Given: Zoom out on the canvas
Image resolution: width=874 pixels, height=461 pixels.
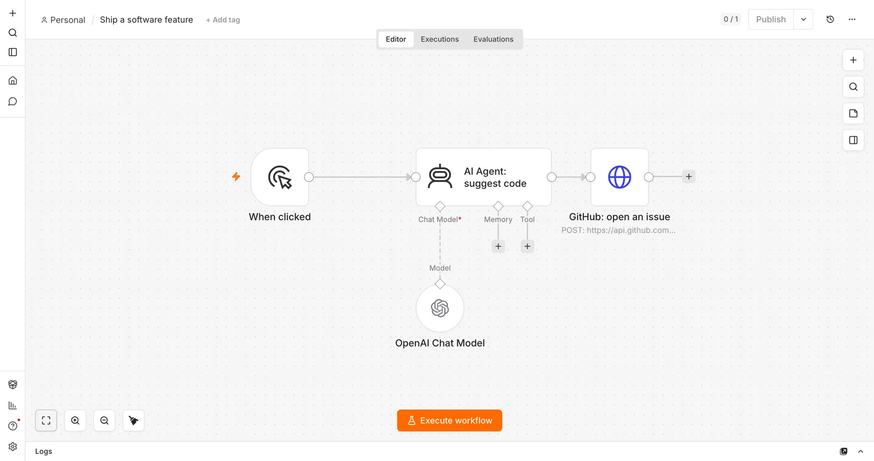Looking at the screenshot, I should click(x=104, y=421).
